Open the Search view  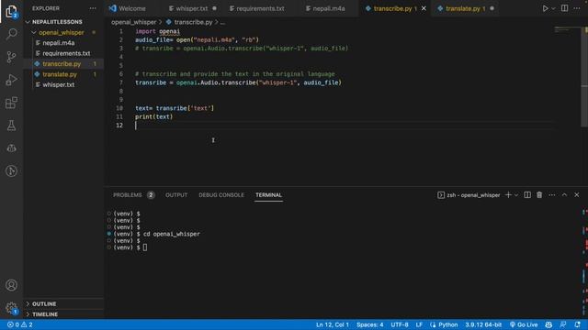[x=11, y=34]
